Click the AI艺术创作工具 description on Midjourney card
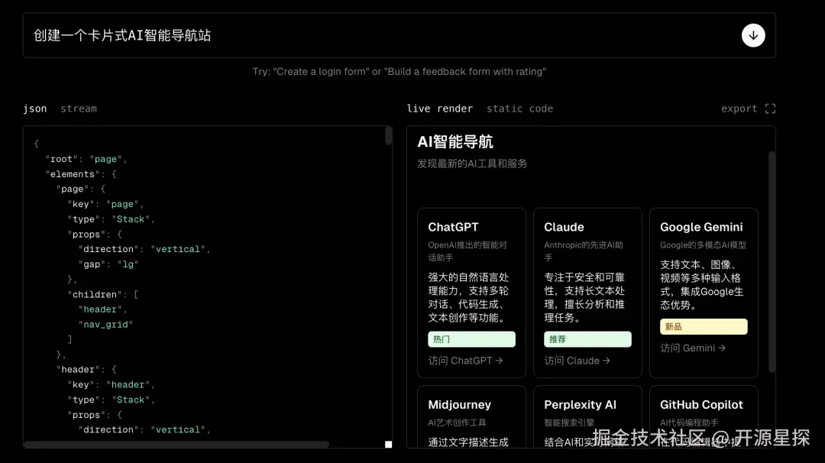825x463 pixels. point(457,423)
